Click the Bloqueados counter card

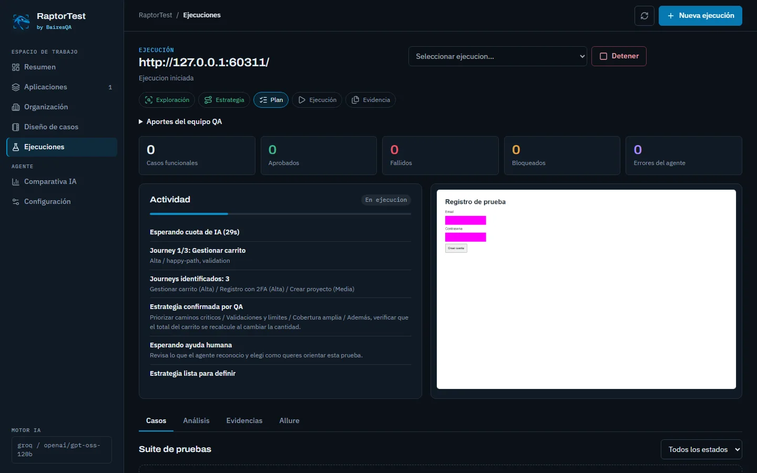click(562, 156)
